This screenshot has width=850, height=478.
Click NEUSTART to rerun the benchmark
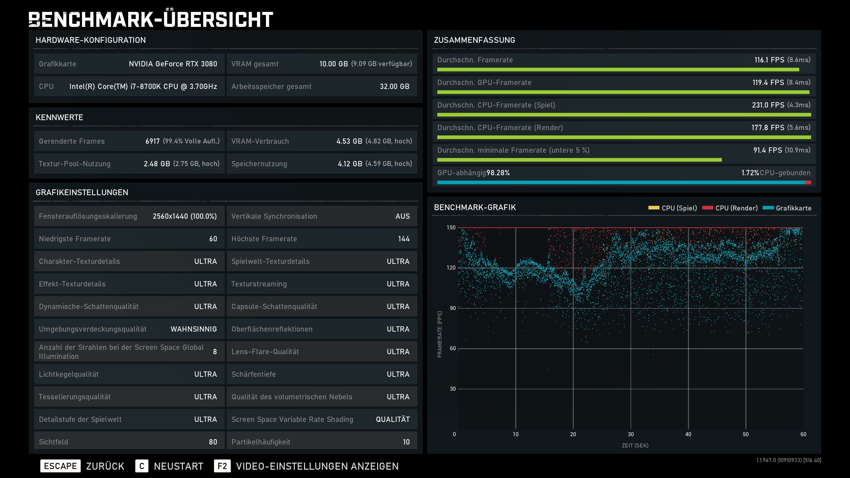click(178, 466)
